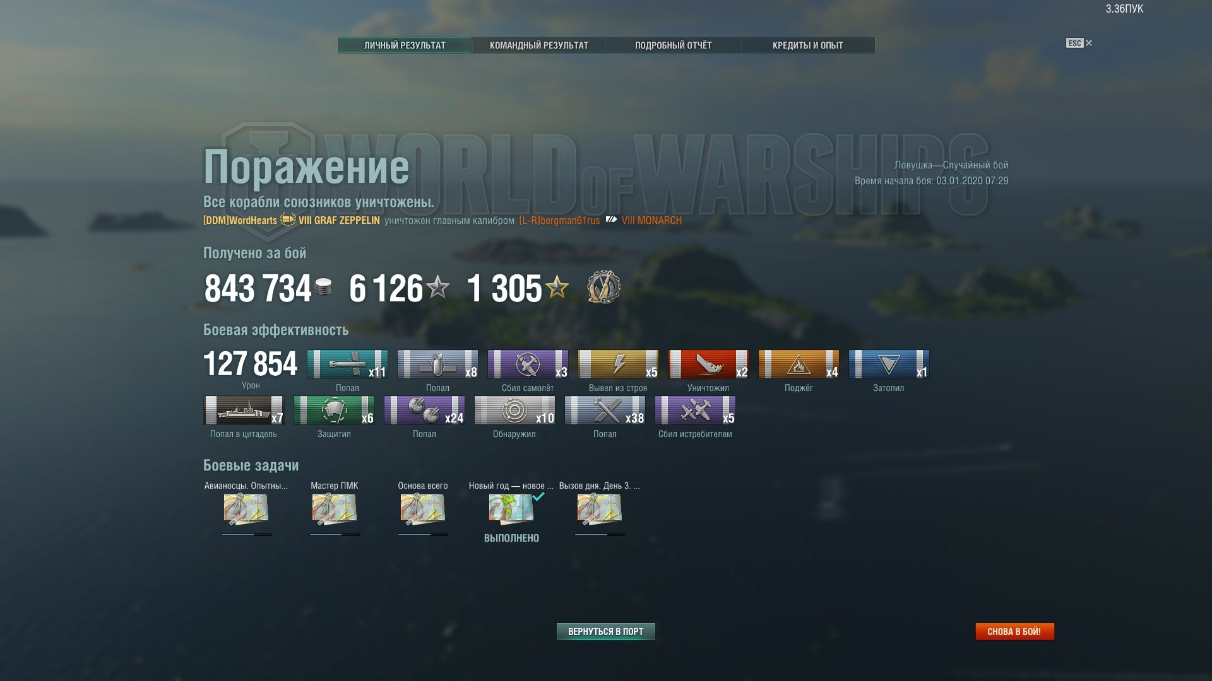Select the blue flooding ribbon x1
1212x681 pixels.
[x=889, y=364]
